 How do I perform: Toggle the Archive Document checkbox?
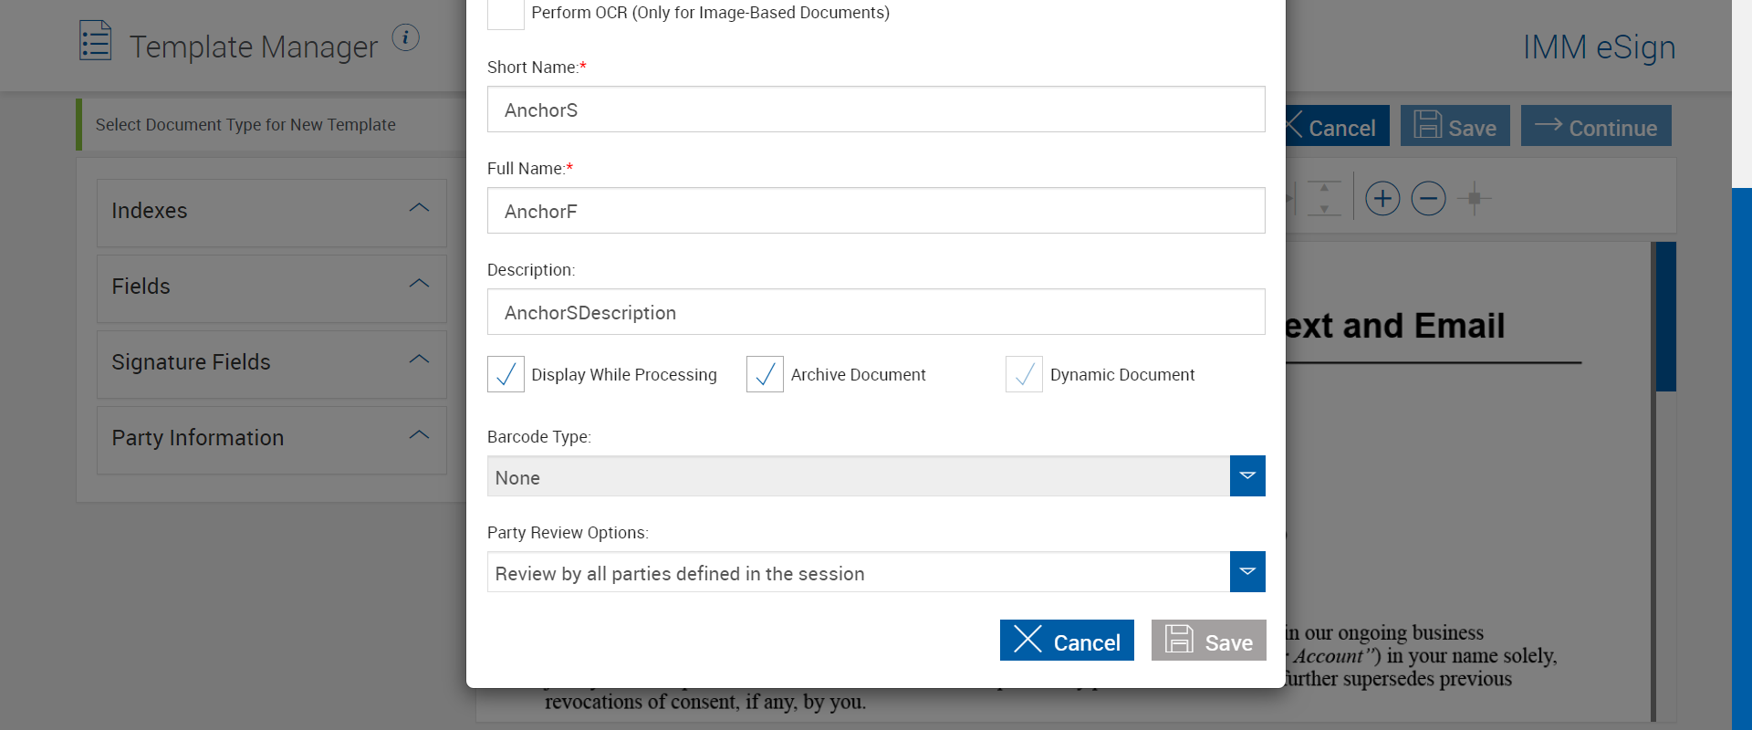pos(765,374)
